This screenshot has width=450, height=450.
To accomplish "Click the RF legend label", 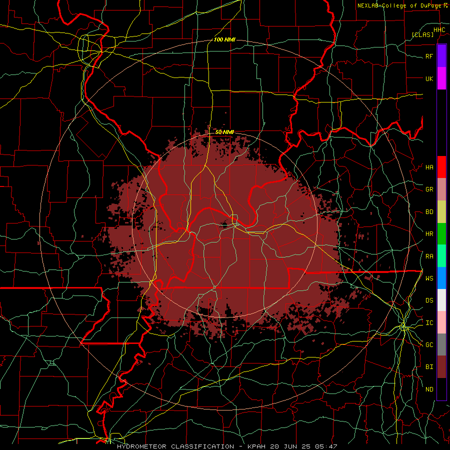I will tap(429, 56).
